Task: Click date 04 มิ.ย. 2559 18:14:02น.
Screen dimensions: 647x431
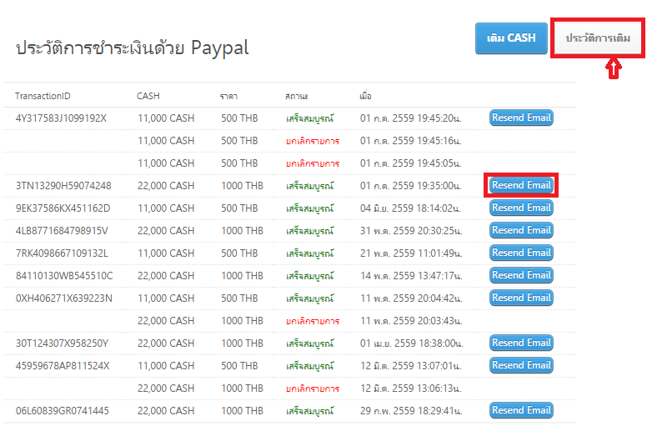Action: (x=410, y=208)
